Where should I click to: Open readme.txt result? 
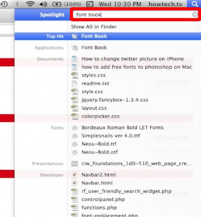coord(95,83)
